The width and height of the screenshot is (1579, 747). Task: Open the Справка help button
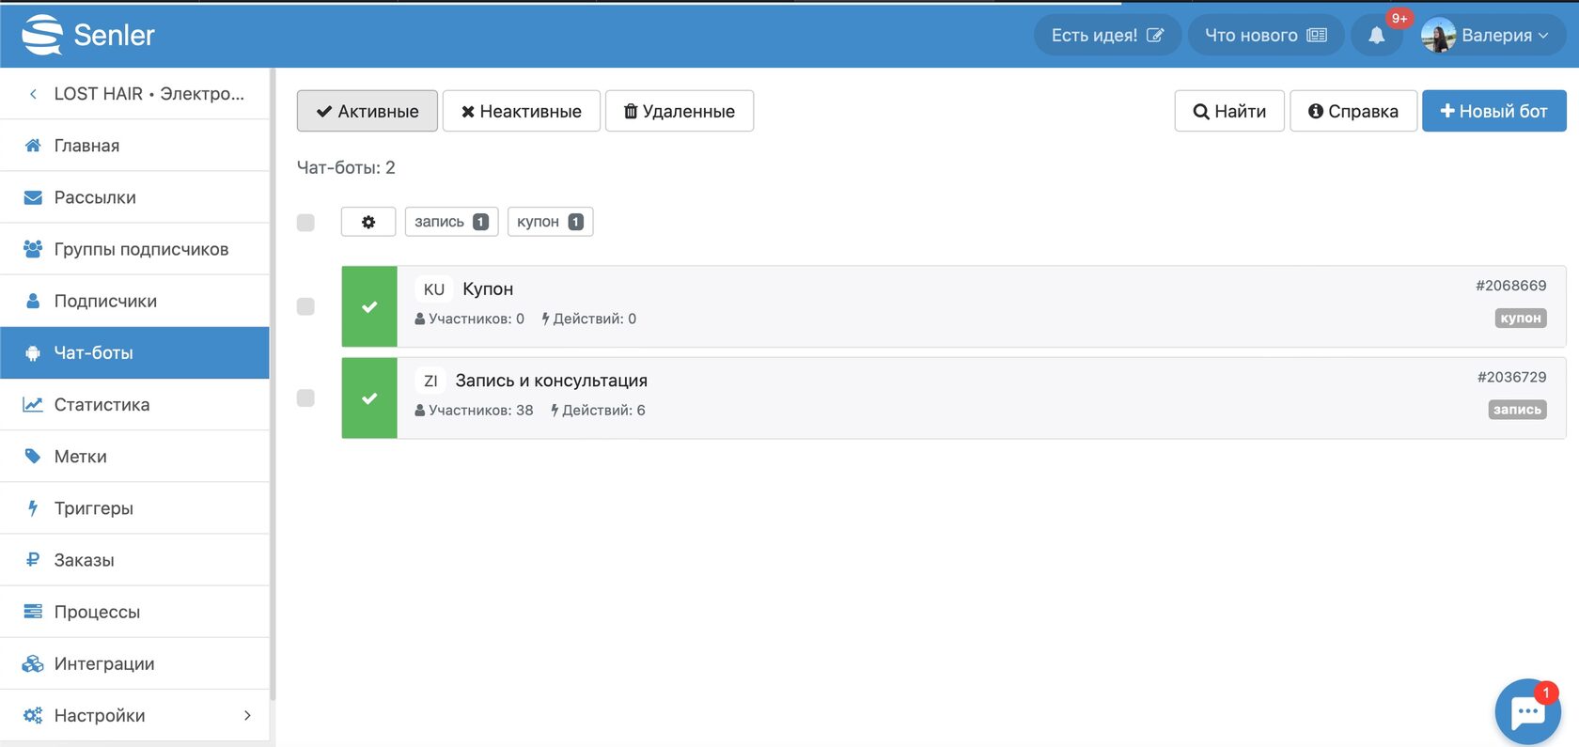pos(1353,111)
